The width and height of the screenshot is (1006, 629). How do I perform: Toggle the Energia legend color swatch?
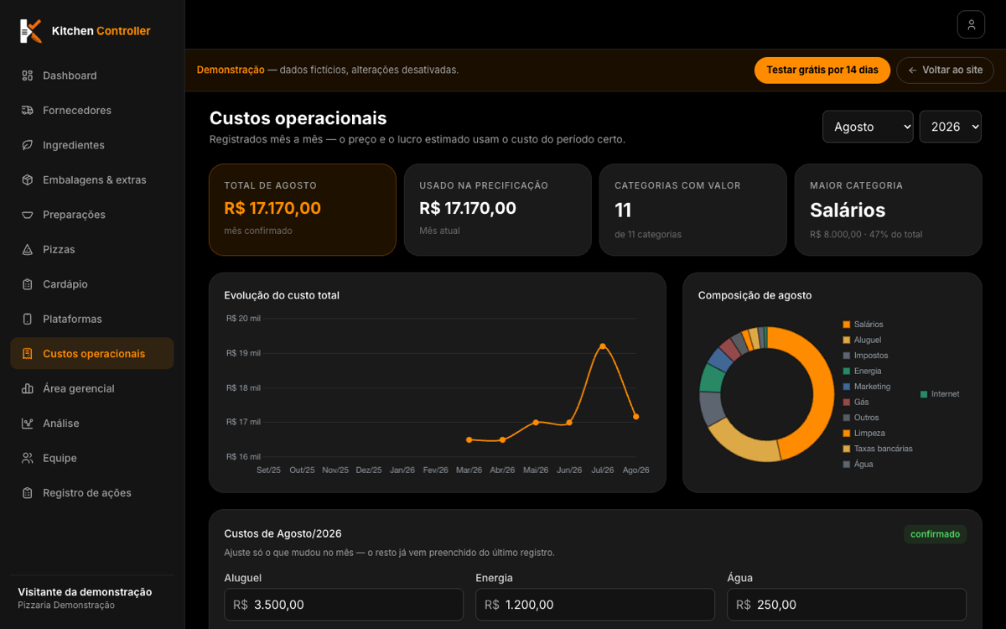[x=847, y=371]
